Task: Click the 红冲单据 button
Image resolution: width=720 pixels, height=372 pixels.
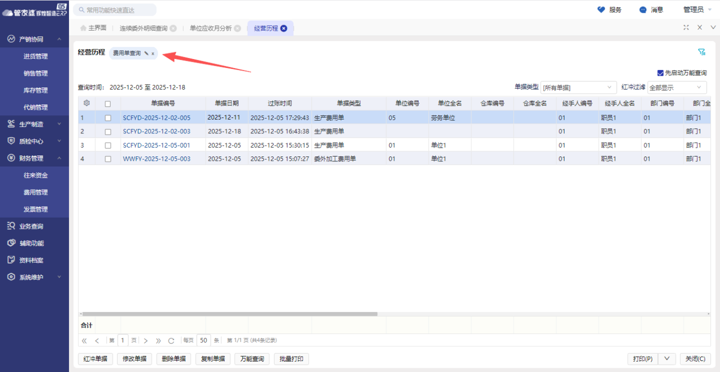Action: point(95,359)
